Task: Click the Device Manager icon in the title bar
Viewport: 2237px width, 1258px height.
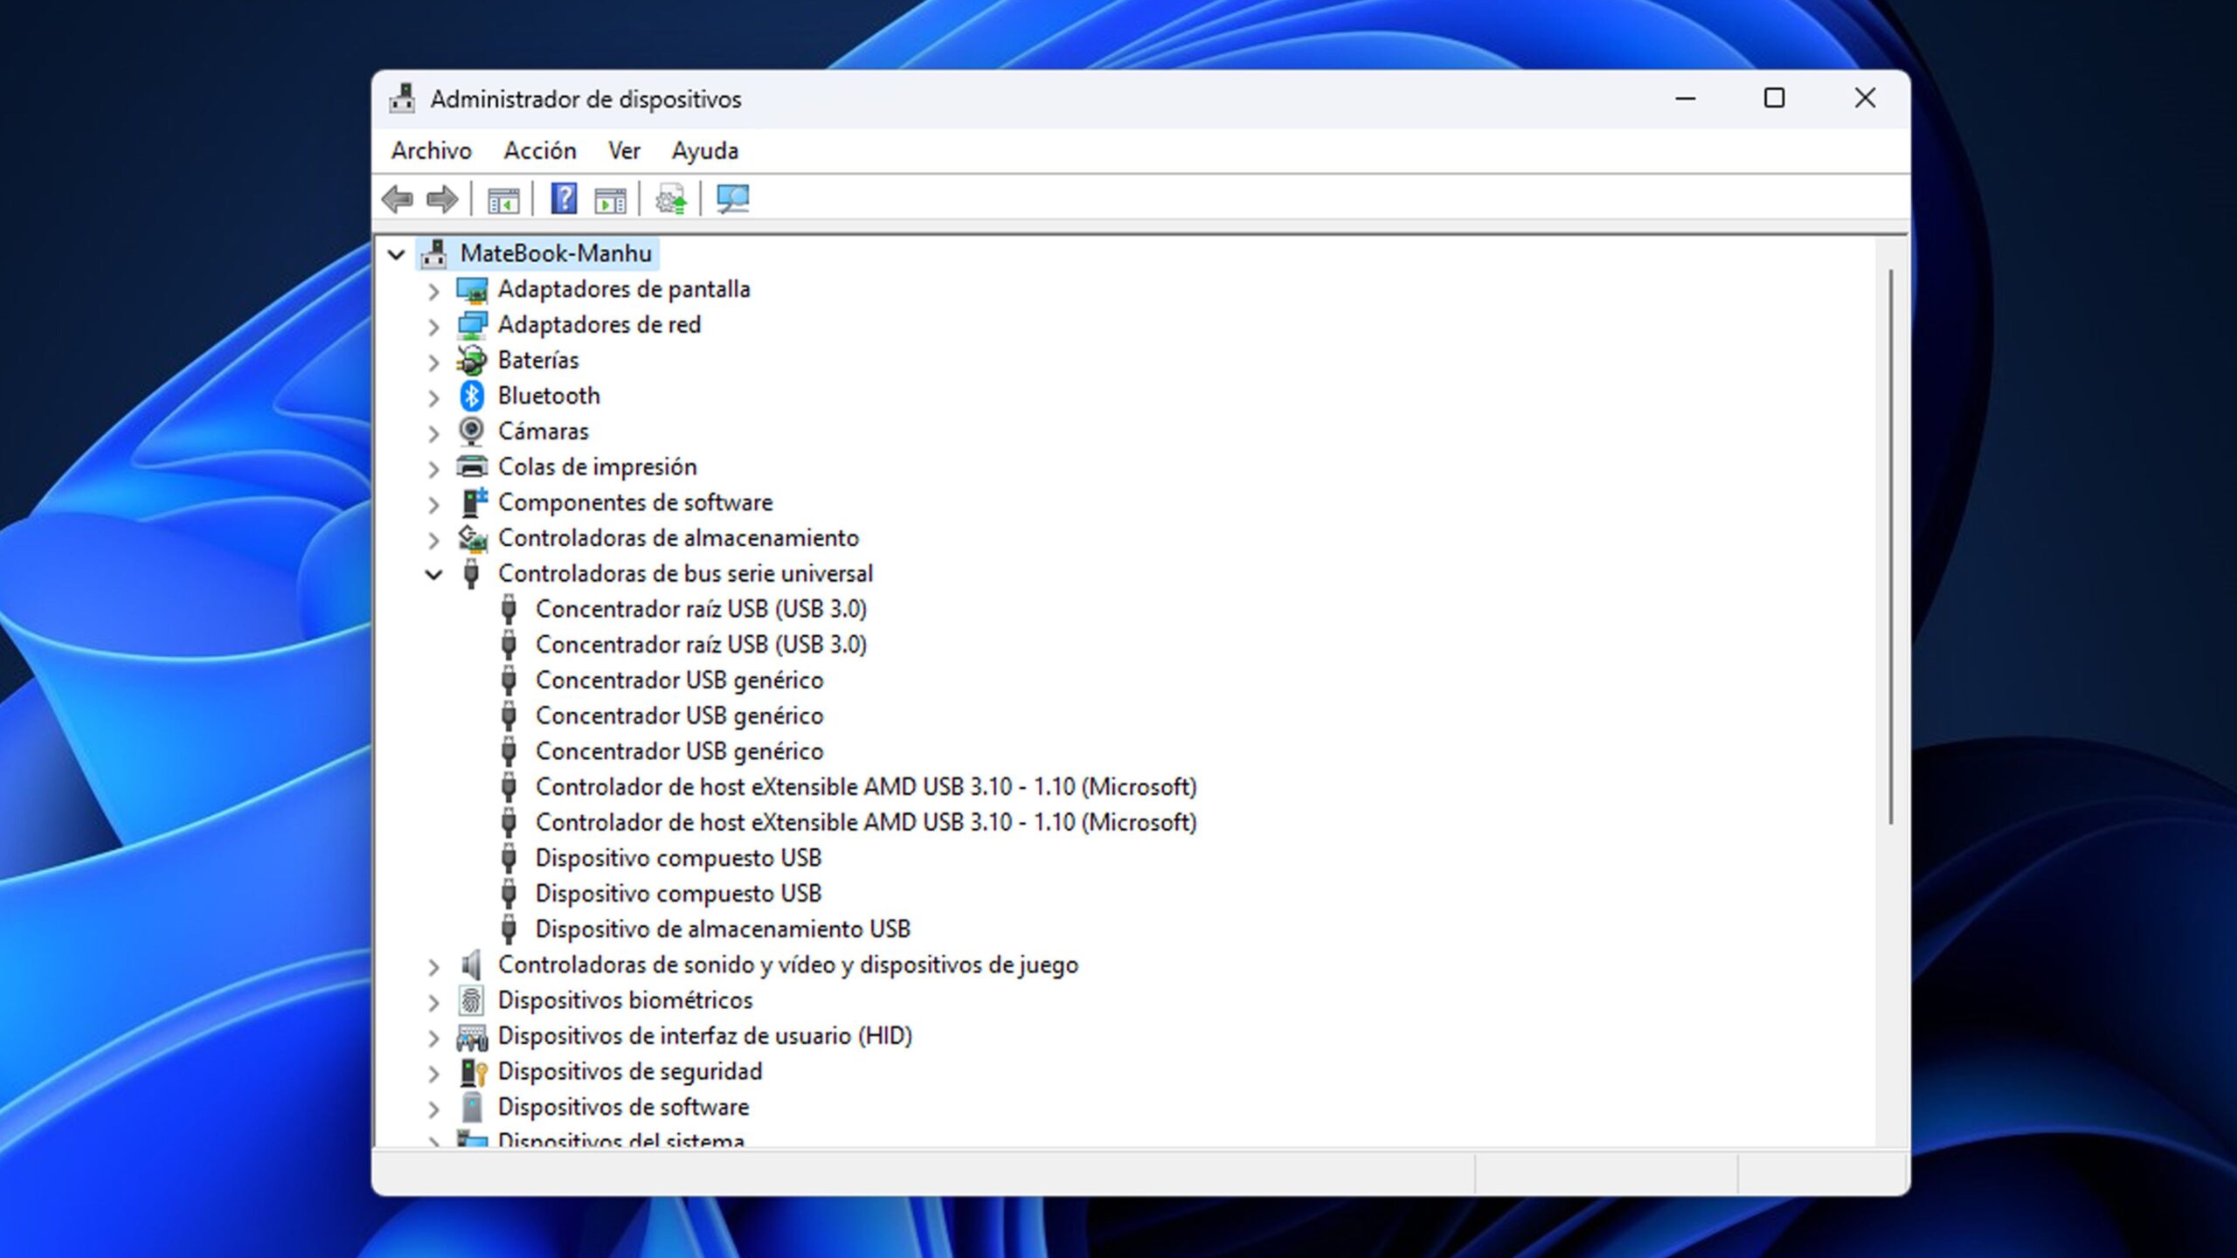Action: point(402,99)
